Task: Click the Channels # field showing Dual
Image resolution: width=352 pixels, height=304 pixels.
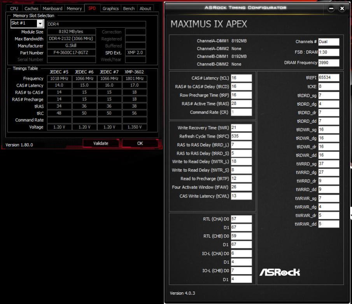Action: point(329,42)
